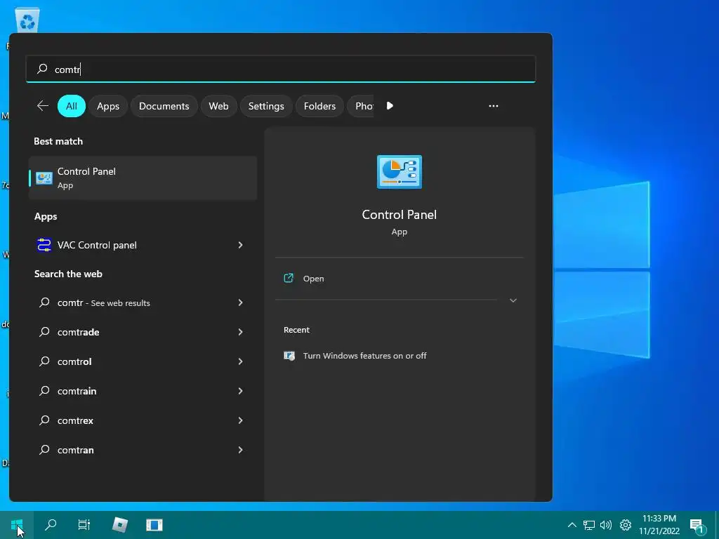Viewport: 719px width, 539px height.
Task: Select the All filter tab
Action: pyautogui.click(x=72, y=106)
